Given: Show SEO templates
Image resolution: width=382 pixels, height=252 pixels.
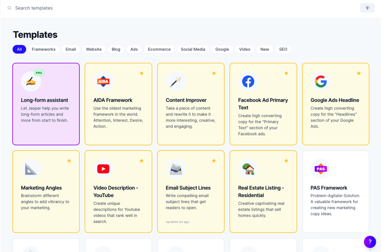Looking at the screenshot, I should pos(283,49).
